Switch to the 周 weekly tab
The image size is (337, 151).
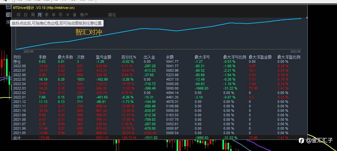(x=33, y=15)
